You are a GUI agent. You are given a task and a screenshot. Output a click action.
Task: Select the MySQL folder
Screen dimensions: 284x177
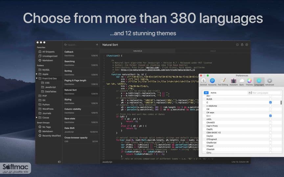44,70
